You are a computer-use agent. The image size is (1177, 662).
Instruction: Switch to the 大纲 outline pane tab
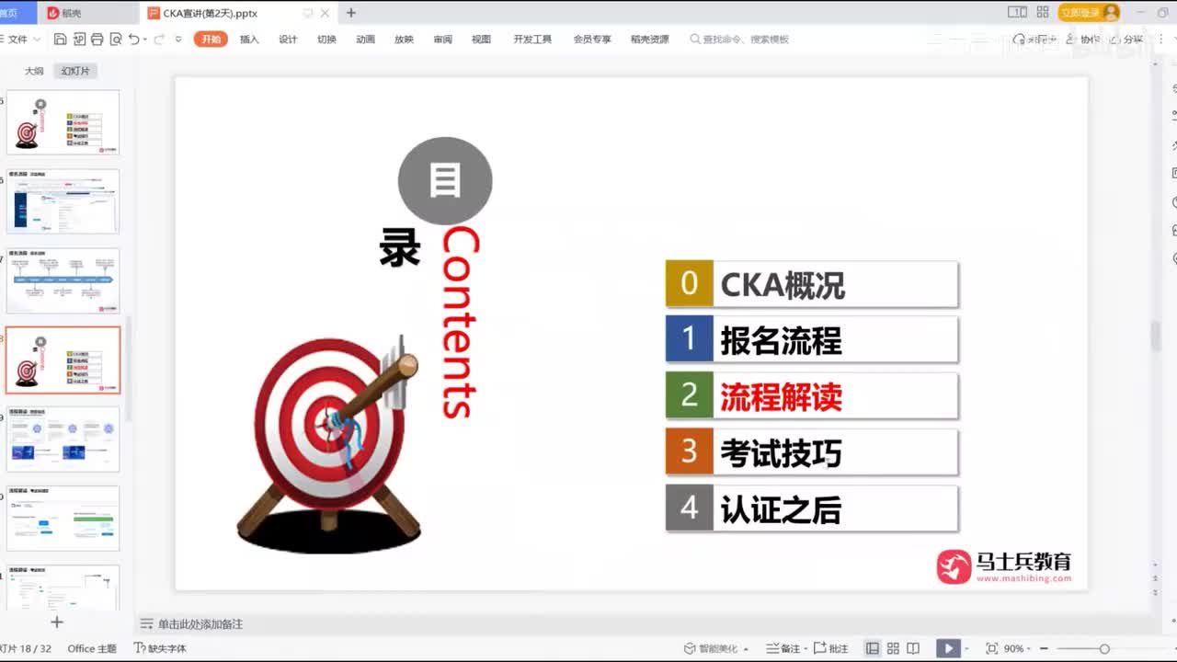pos(34,71)
